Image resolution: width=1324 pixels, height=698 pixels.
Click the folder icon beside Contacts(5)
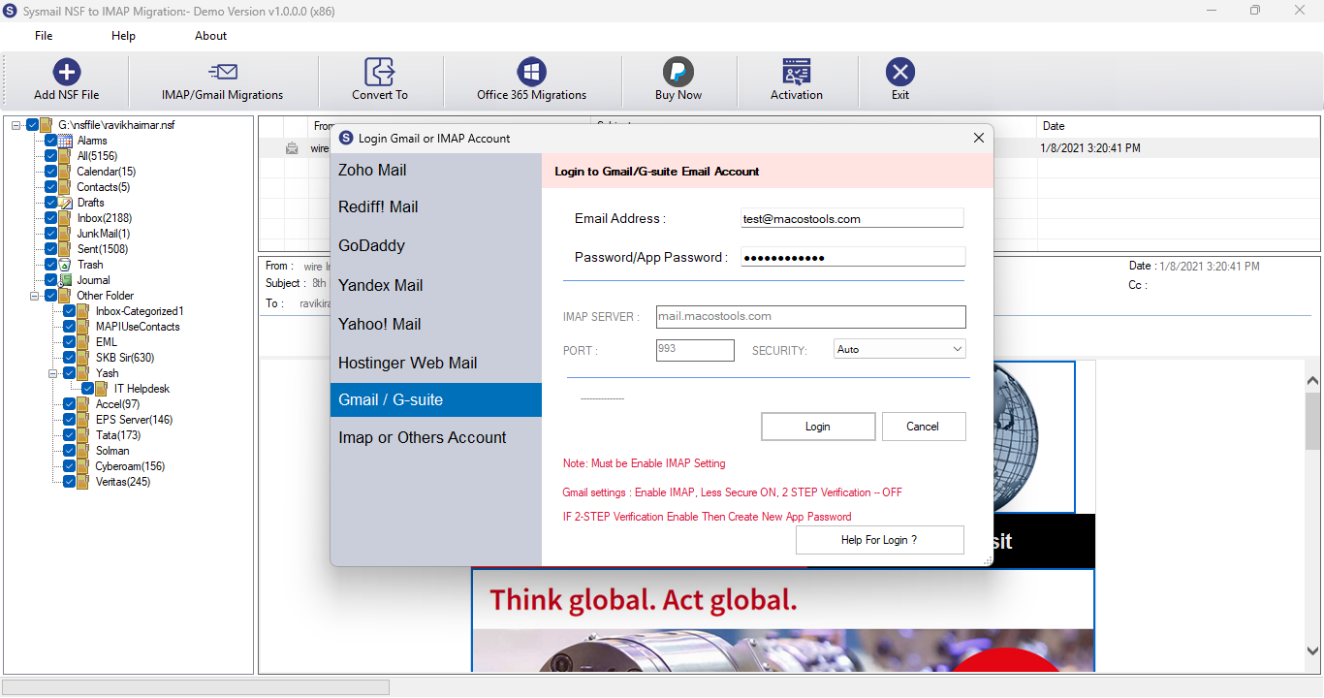[65, 187]
